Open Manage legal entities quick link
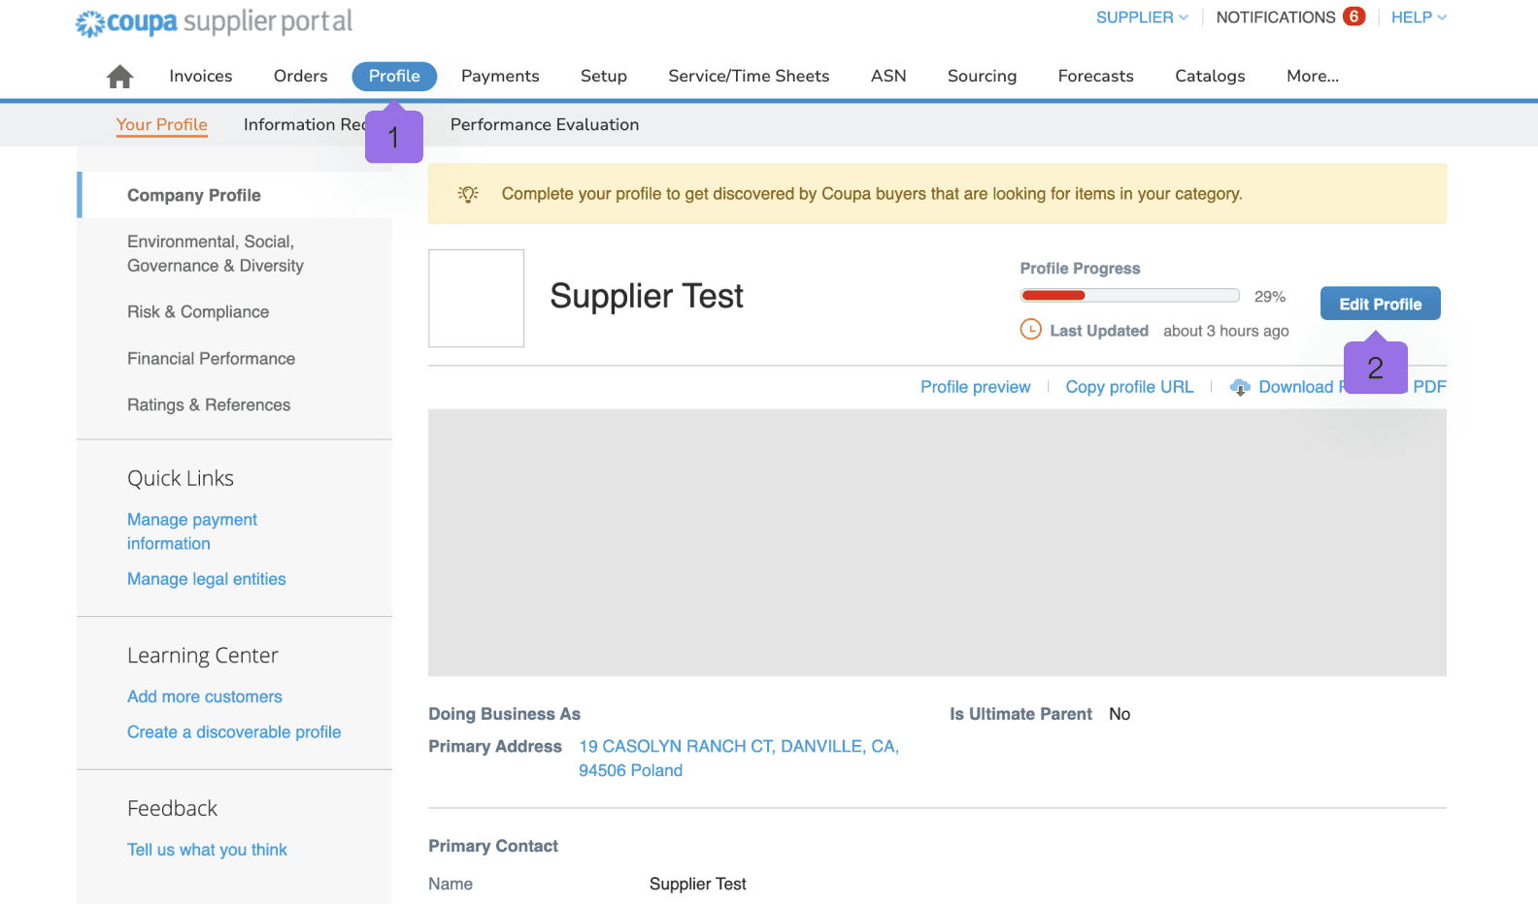 [x=207, y=579]
